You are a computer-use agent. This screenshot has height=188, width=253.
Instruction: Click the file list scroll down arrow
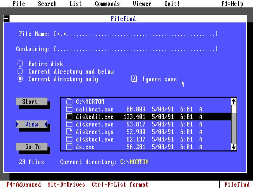[x=234, y=147]
